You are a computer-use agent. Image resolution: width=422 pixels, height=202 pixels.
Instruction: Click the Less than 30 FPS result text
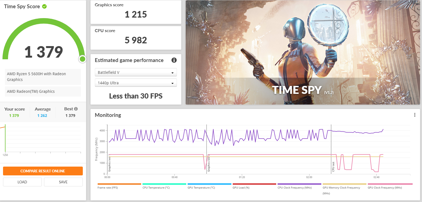tap(136, 96)
